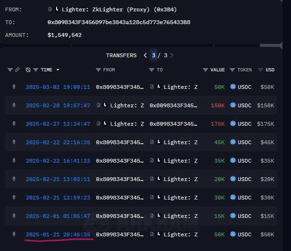Click USDC token icon in the 50K March row
This screenshot has width=291, height=251.
[233, 87]
